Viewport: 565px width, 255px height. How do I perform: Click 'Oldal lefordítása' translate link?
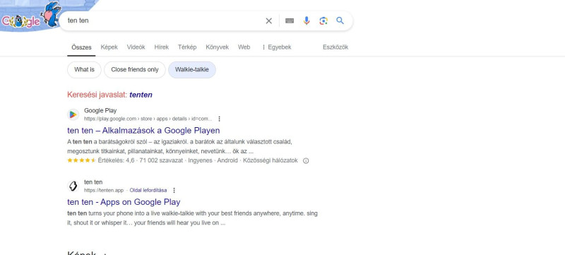[148, 190]
